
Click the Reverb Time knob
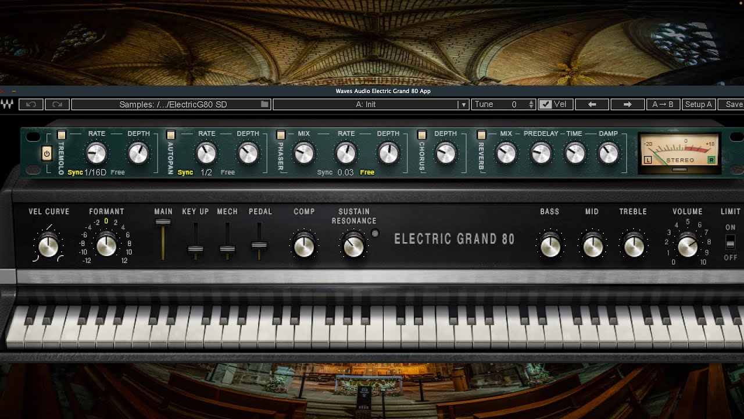[x=574, y=154]
